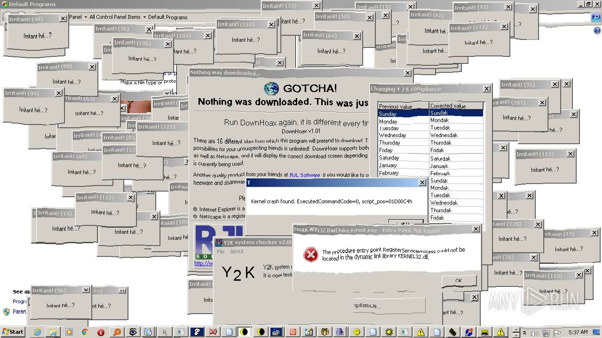602x338 pixels.
Task: Open the network tray icon
Action: pos(546,333)
